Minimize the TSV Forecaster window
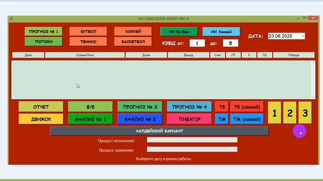Viewport: 323px width, 181px height. [298, 18]
